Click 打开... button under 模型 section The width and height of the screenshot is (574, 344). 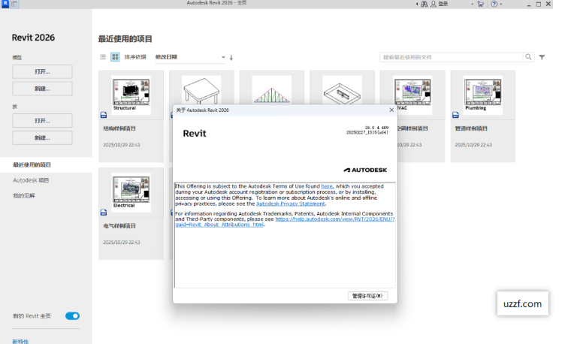click(42, 71)
